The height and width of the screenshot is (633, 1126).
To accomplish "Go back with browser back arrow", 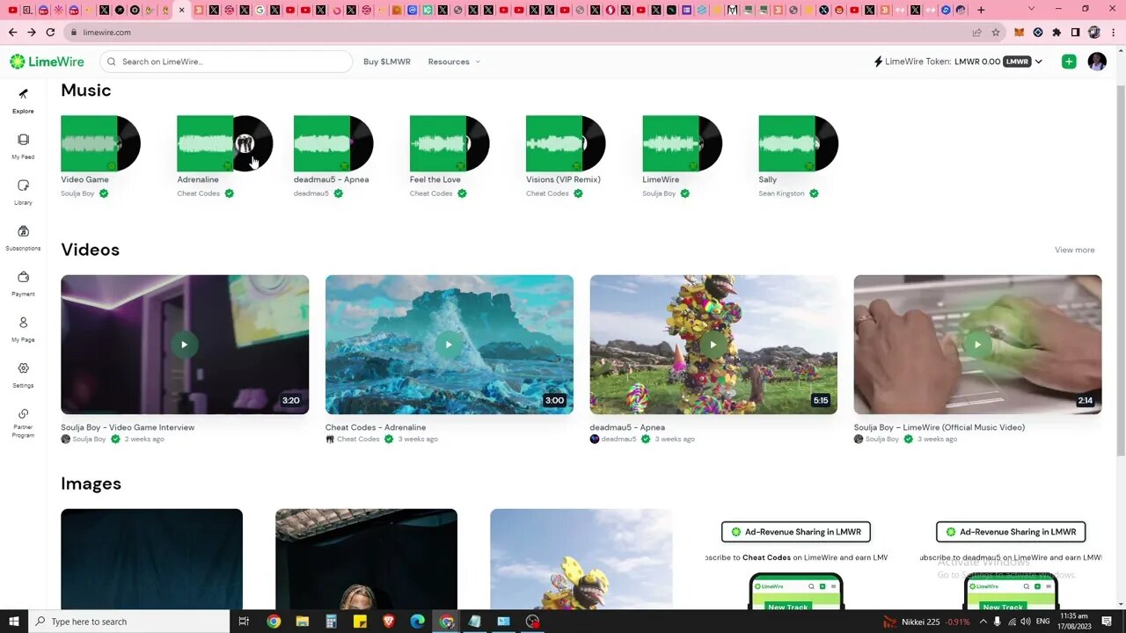I will coord(12,32).
